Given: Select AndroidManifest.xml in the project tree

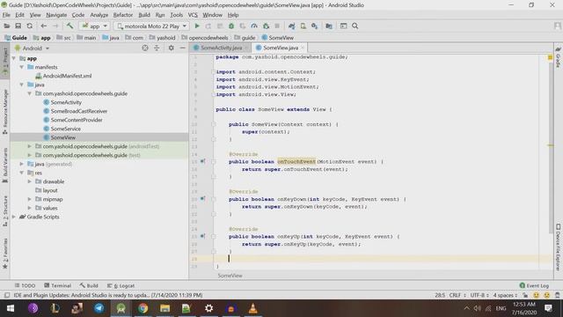Looking at the screenshot, I should click(x=67, y=76).
